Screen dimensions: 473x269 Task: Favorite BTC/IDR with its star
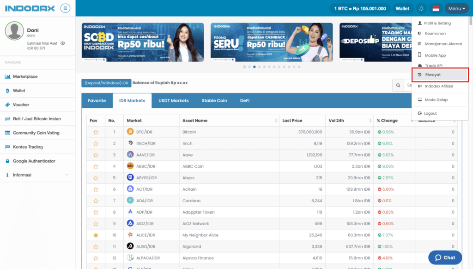(96, 132)
